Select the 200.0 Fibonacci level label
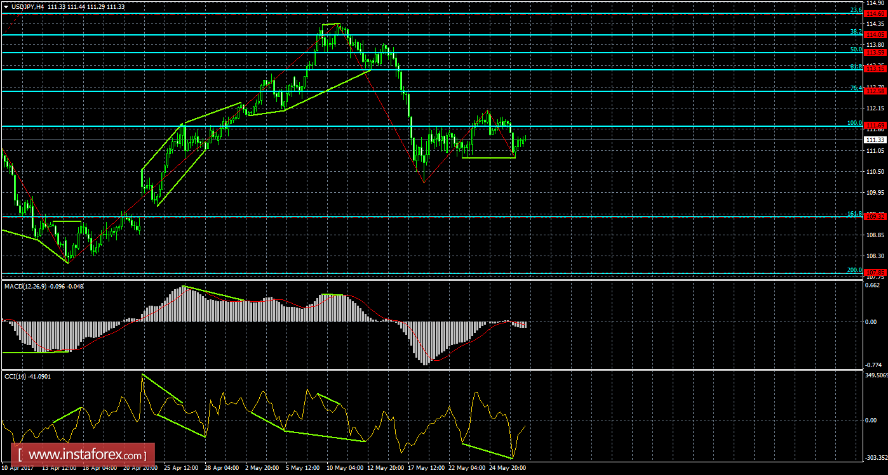The height and width of the screenshot is (475, 888). coord(854,270)
